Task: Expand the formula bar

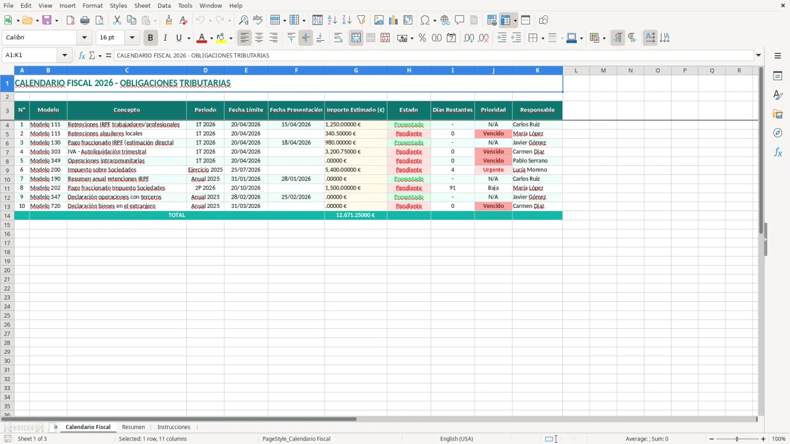Action: (758, 55)
